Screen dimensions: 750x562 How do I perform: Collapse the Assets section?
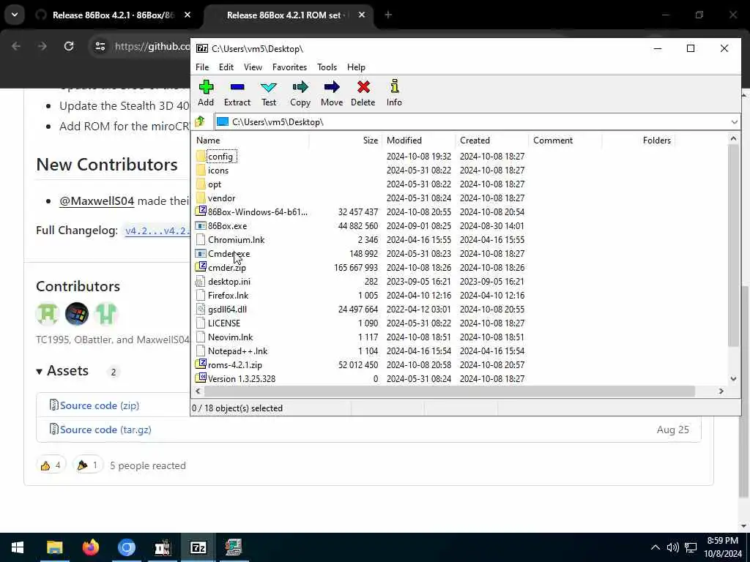pos(63,371)
